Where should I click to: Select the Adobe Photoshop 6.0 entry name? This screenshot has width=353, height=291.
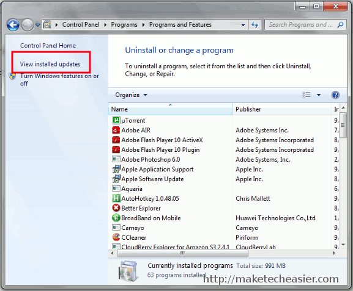click(150, 159)
